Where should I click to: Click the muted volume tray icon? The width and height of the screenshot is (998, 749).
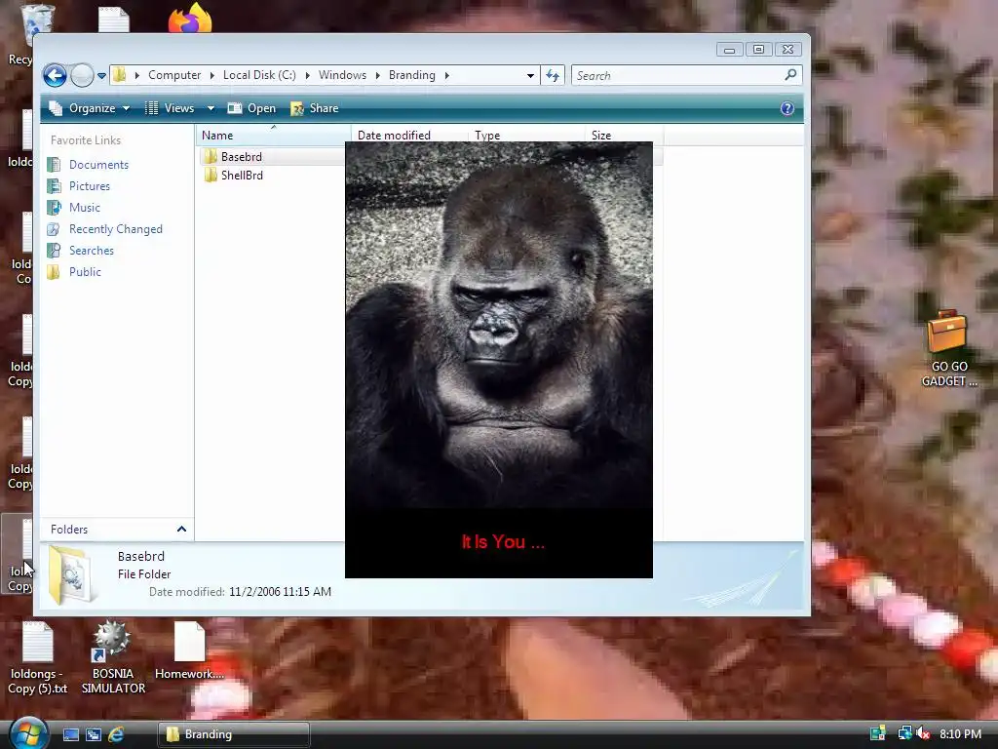point(923,733)
